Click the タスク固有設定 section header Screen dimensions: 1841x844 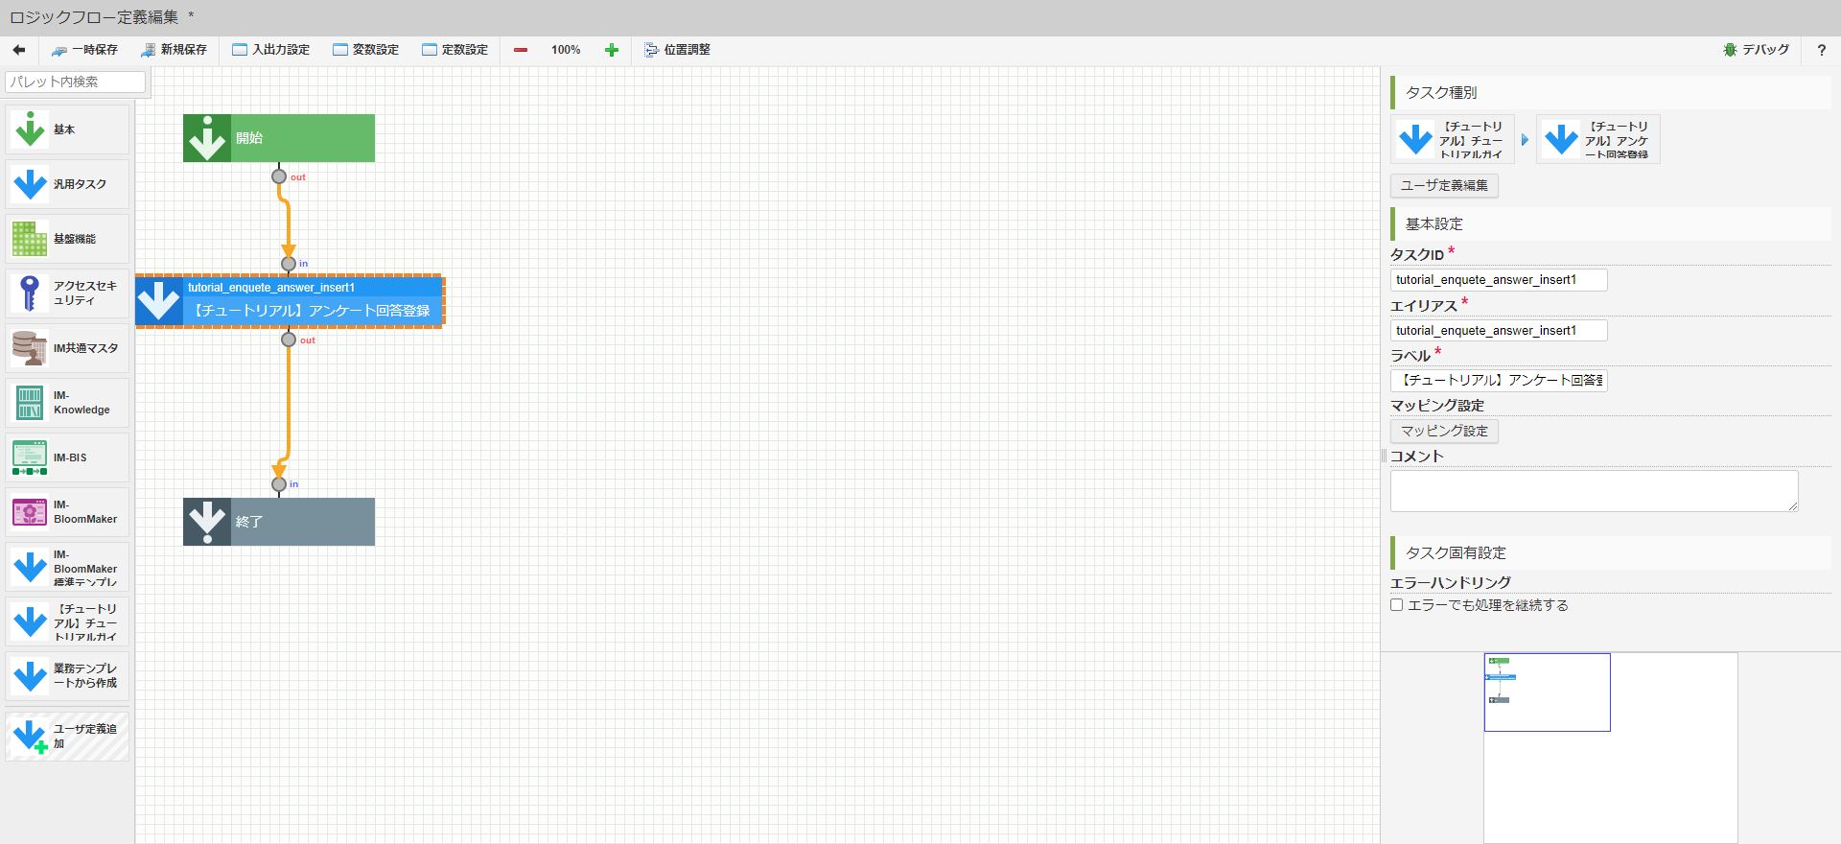tap(1611, 553)
